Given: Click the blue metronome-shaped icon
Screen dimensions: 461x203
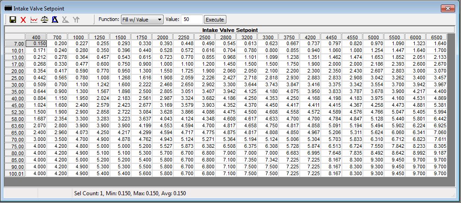Looking at the screenshot, I should [55, 20].
